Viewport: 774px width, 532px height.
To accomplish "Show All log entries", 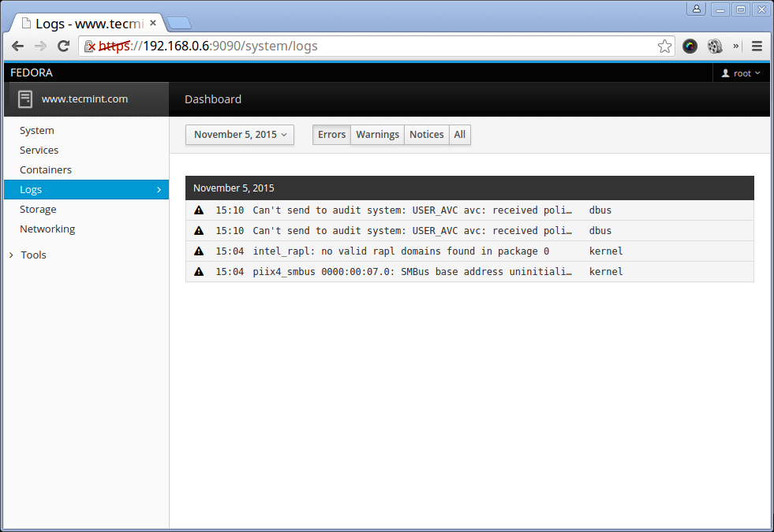I will point(460,135).
